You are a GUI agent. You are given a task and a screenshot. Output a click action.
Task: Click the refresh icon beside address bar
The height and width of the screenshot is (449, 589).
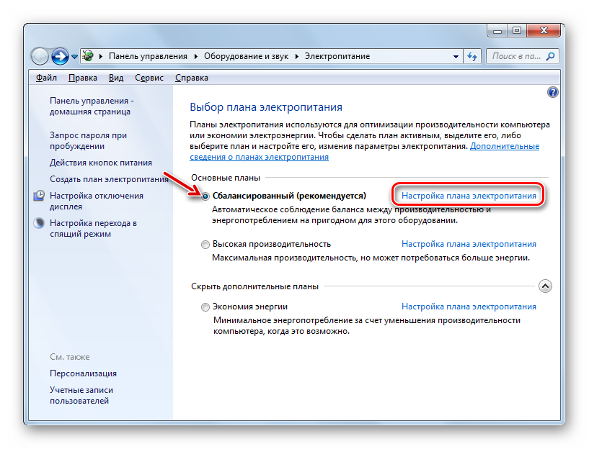pyautogui.click(x=473, y=56)
